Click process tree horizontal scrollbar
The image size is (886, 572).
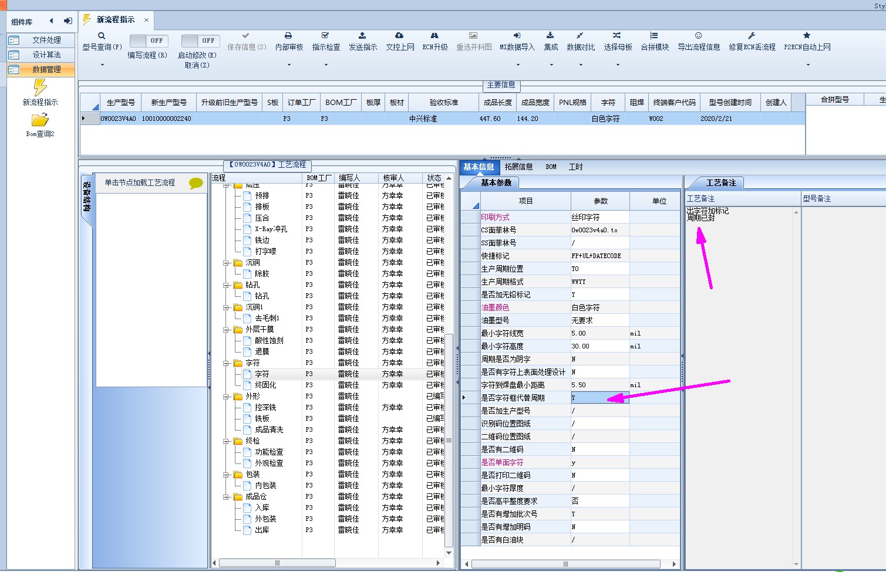coord(277,563)
